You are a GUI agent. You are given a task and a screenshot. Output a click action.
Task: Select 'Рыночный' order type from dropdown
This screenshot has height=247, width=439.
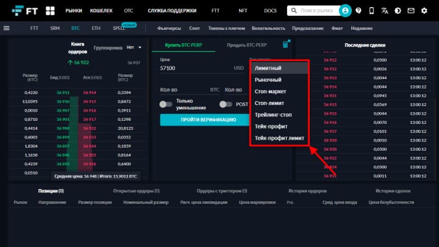(x=268, y=80)
